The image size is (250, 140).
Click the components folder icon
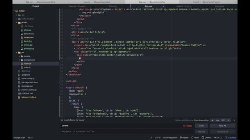tap(22, 60)
